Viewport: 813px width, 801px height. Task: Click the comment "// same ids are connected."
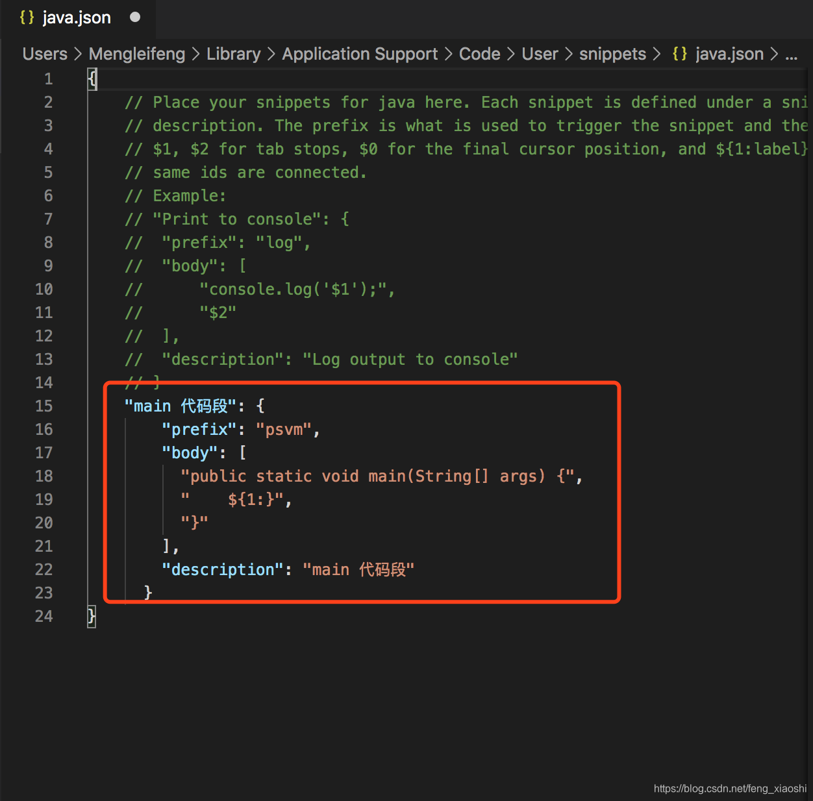pyautogui.click(x=245, y=173)
